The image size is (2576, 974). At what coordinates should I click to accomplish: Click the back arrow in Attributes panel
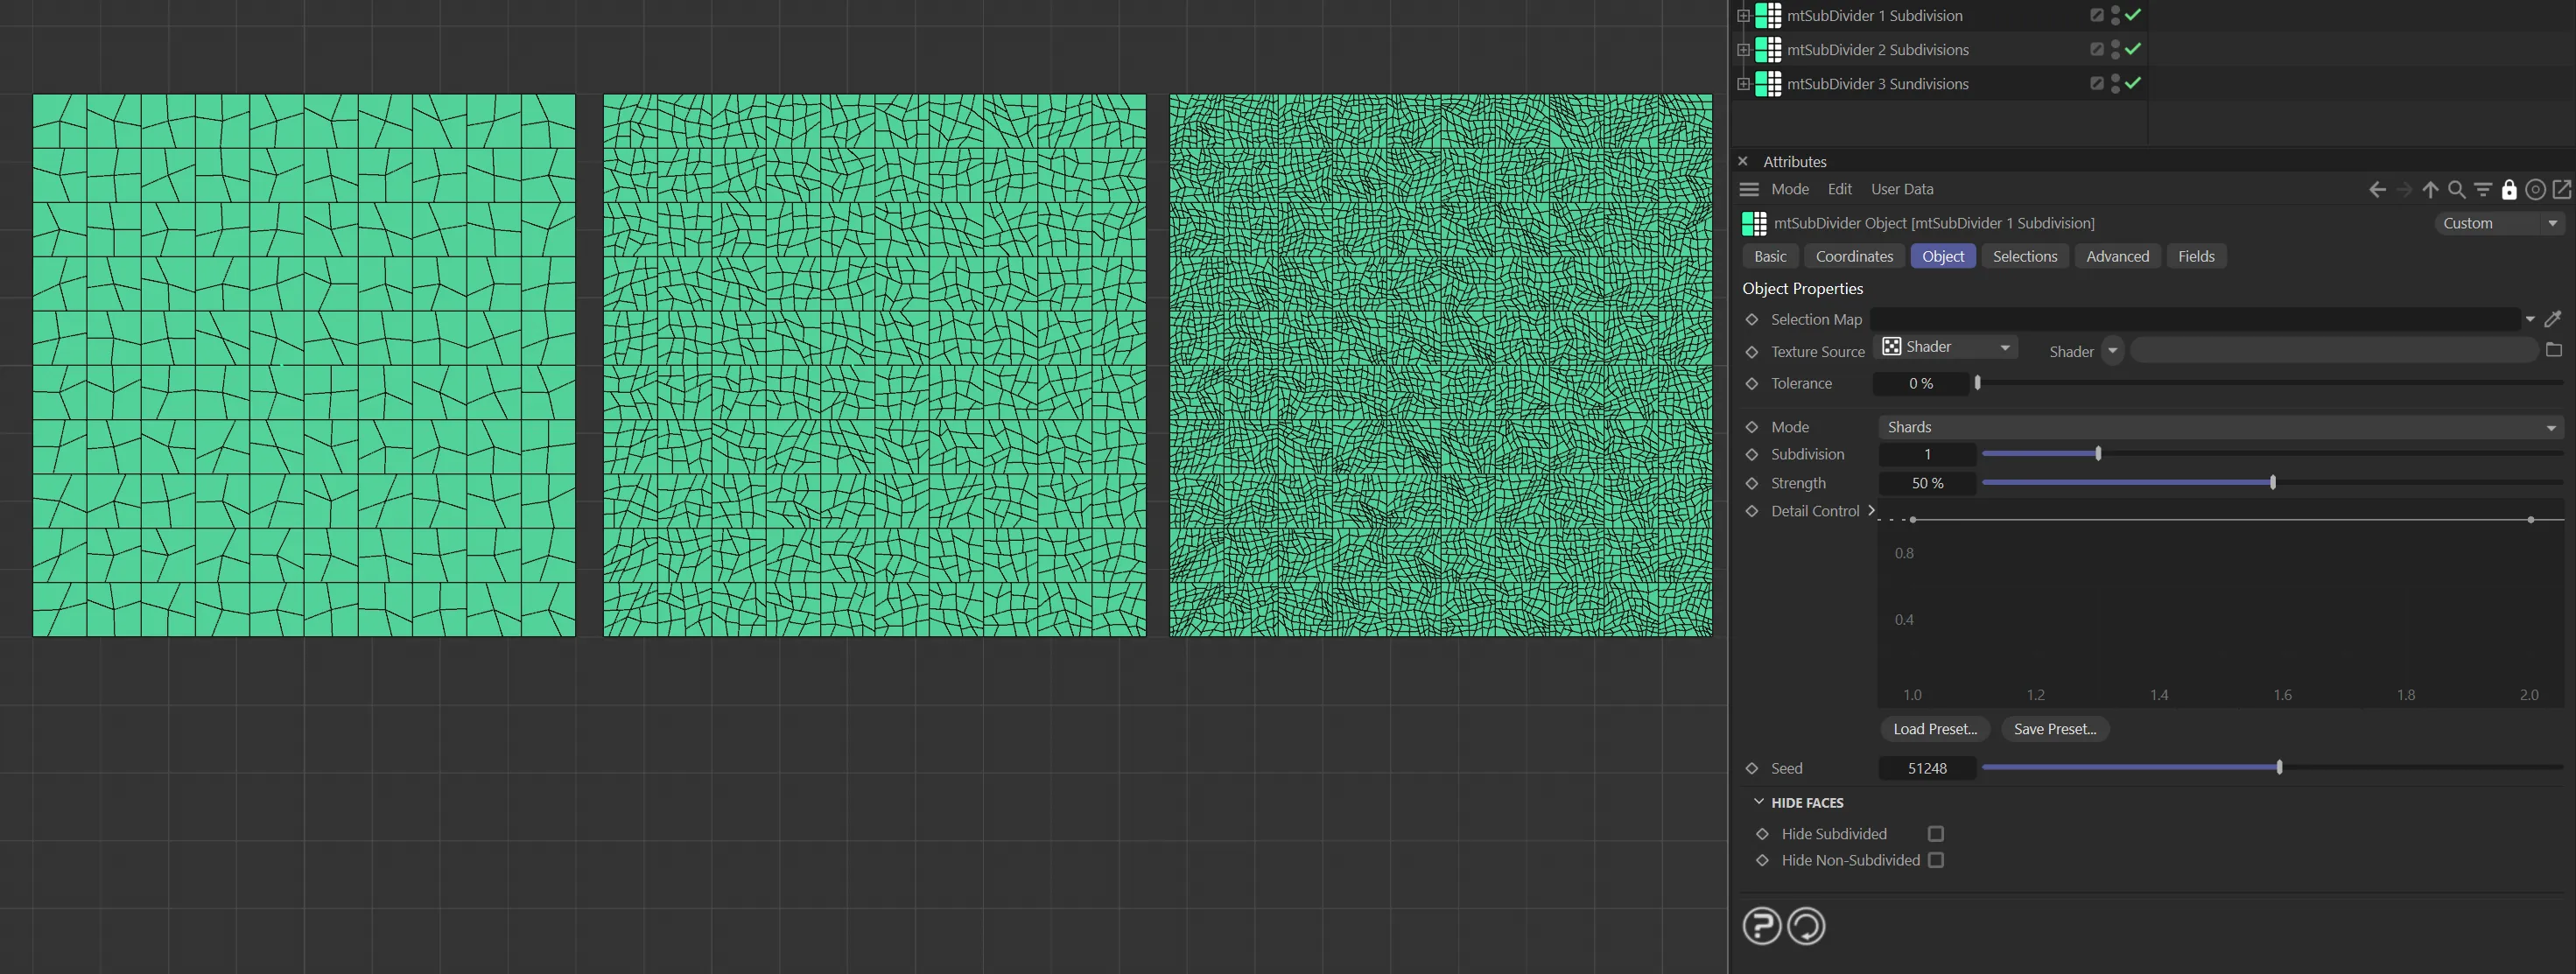coord(2377,190)
